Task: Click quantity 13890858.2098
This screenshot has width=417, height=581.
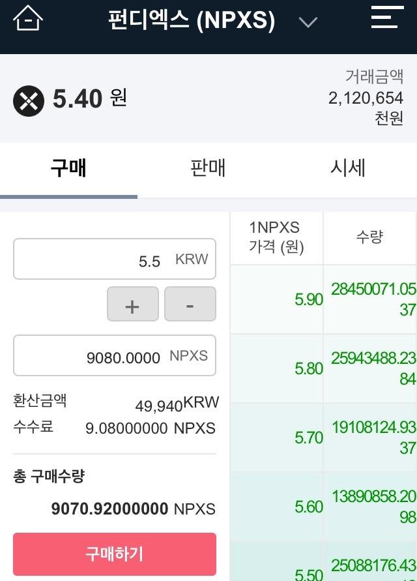Action: tap(373, 507)
